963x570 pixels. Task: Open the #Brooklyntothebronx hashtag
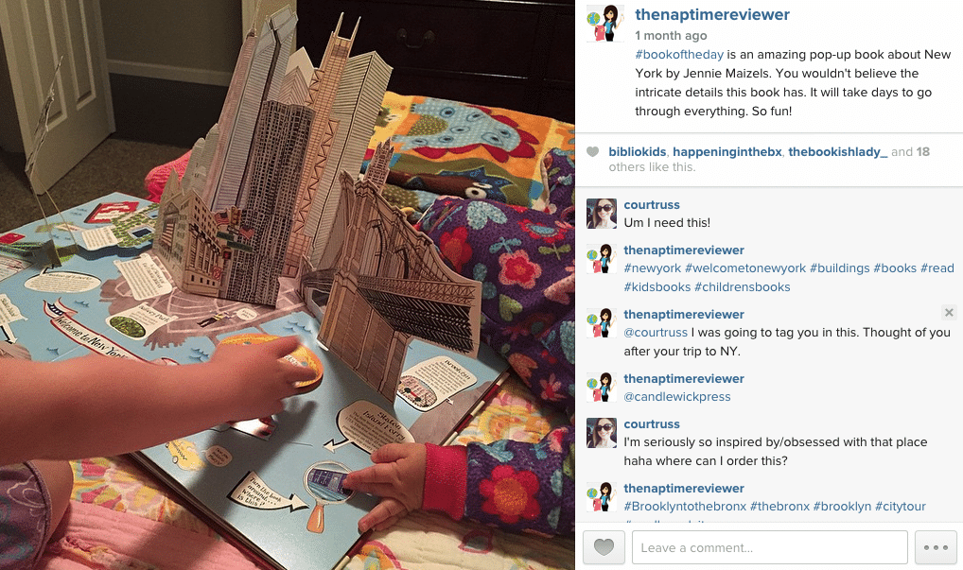pyautogui.click(x=685, y=506)
